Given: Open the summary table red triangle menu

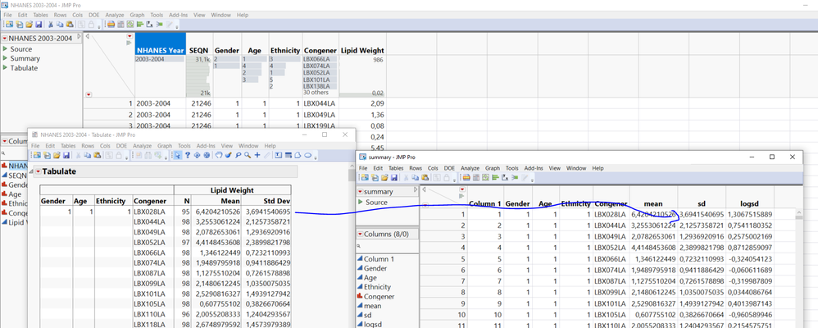Looking at the screenshot, I should pos(361,192).
